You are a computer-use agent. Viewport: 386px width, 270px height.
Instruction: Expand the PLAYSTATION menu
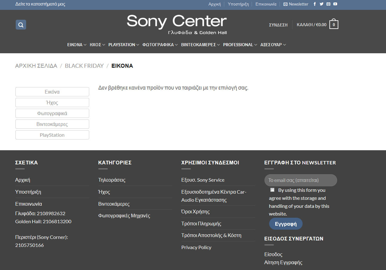click(x=124, y=45)
